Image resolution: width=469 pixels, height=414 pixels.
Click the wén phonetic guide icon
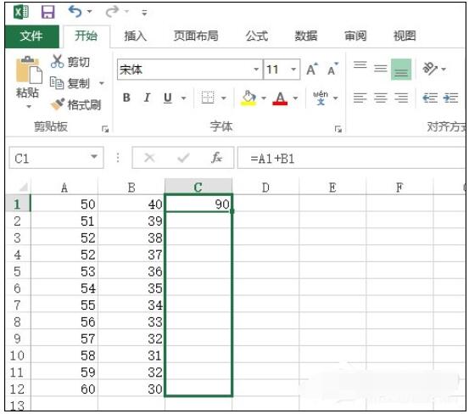(x=321, y=98)
